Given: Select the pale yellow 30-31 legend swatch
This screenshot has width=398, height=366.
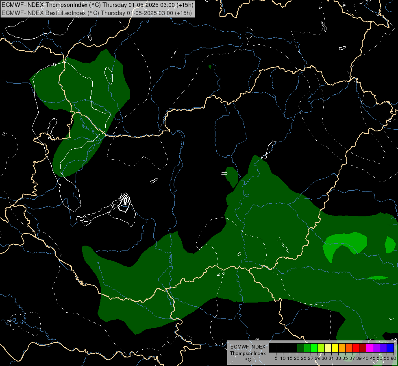Looking at the screenshot, I should (328, 348).
